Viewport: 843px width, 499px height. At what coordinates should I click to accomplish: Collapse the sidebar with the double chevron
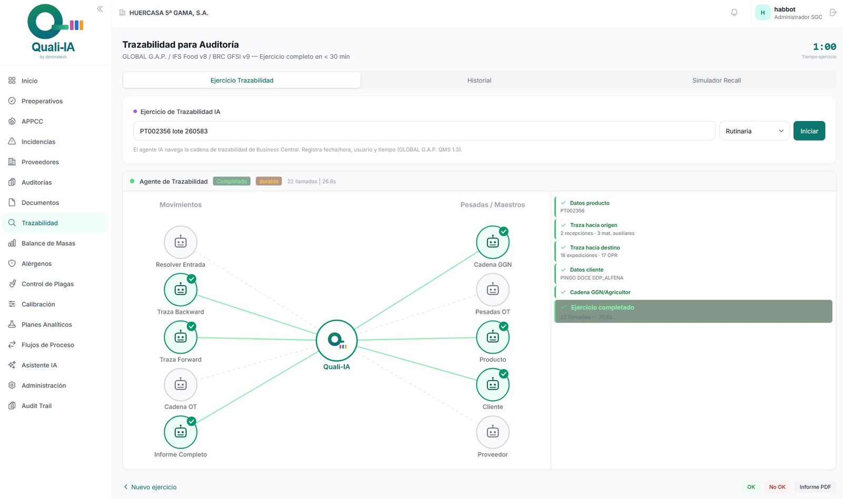(100, 9)
